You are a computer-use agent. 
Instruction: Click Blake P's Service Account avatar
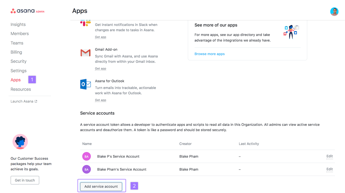87,156
